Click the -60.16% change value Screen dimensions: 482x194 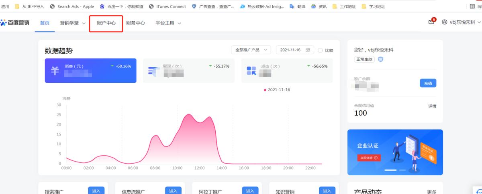pos(123,66)
